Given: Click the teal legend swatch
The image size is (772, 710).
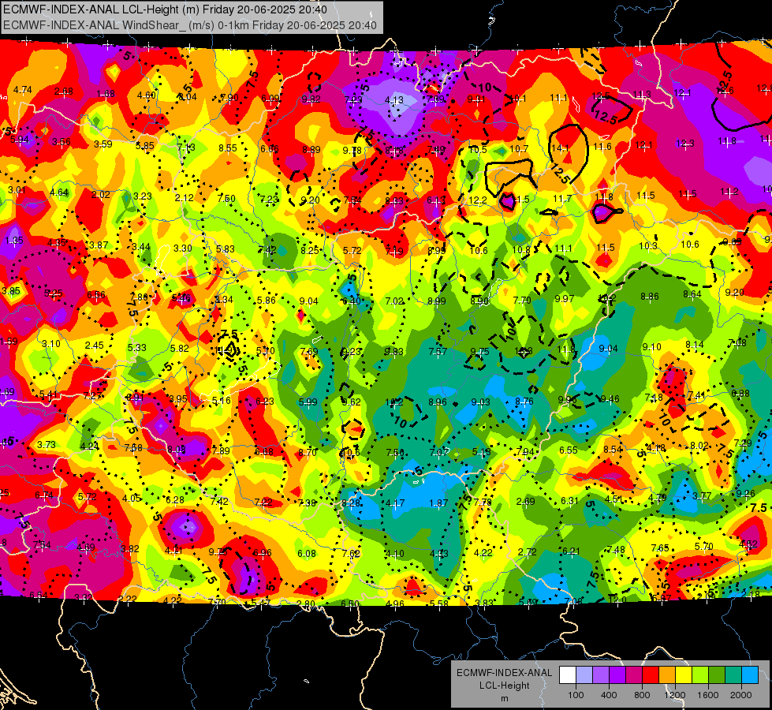Looking at the screenshot, I should [733, 675].
